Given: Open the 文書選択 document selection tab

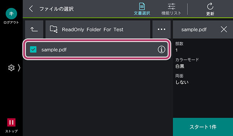Looking at the screenshot, I should pos(142,9).
